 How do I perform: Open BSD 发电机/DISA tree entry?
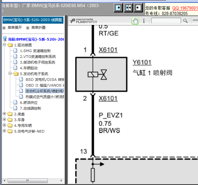tap(45, 80)
